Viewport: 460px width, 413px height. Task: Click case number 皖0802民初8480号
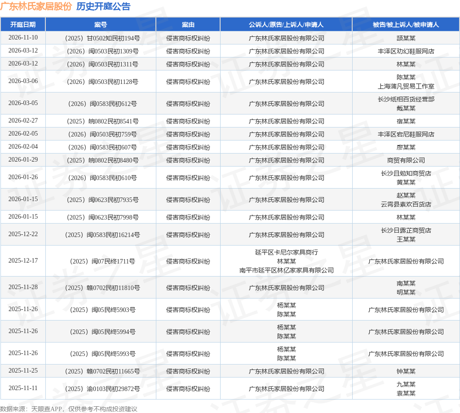pos(102,160)
